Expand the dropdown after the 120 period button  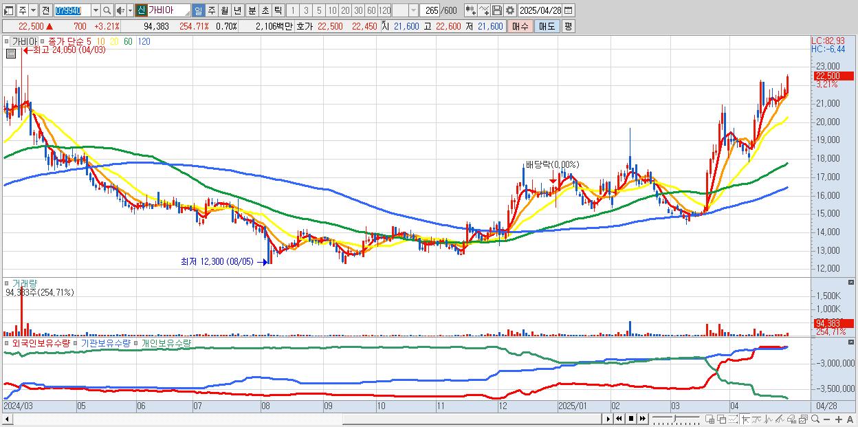point(414,10)
